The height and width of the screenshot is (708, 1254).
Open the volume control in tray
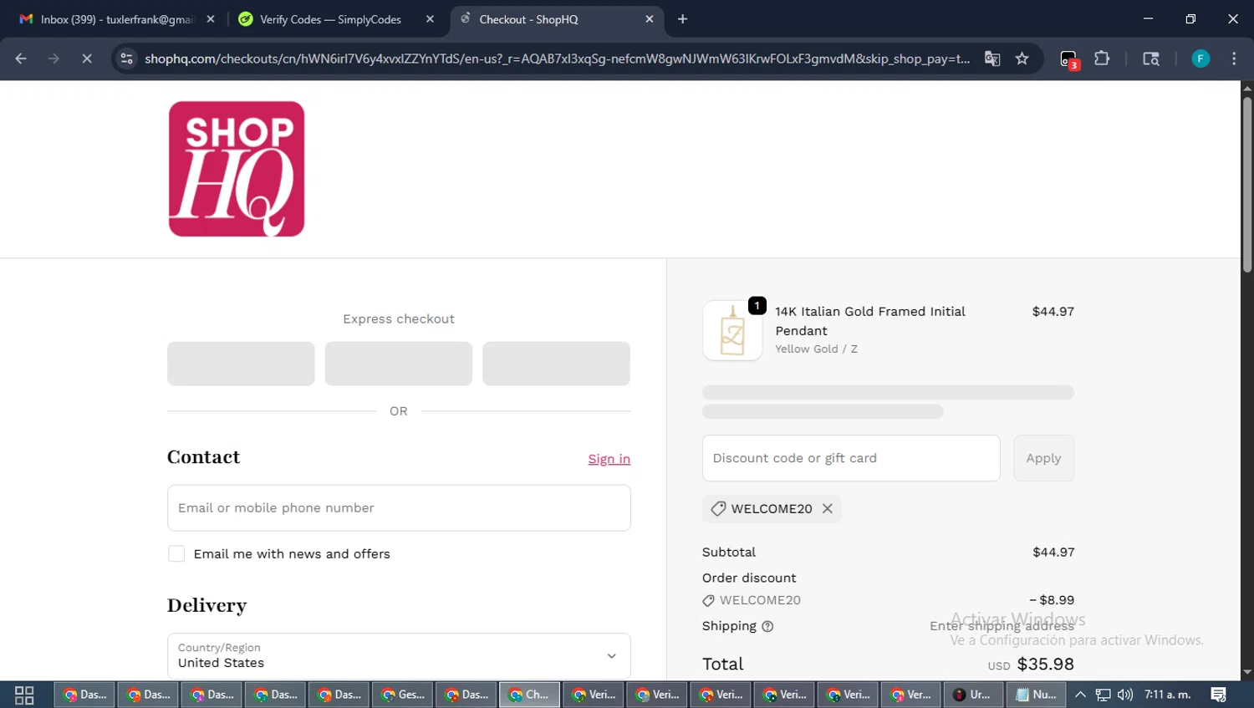pyautogui.click(x=1125, y=695)
